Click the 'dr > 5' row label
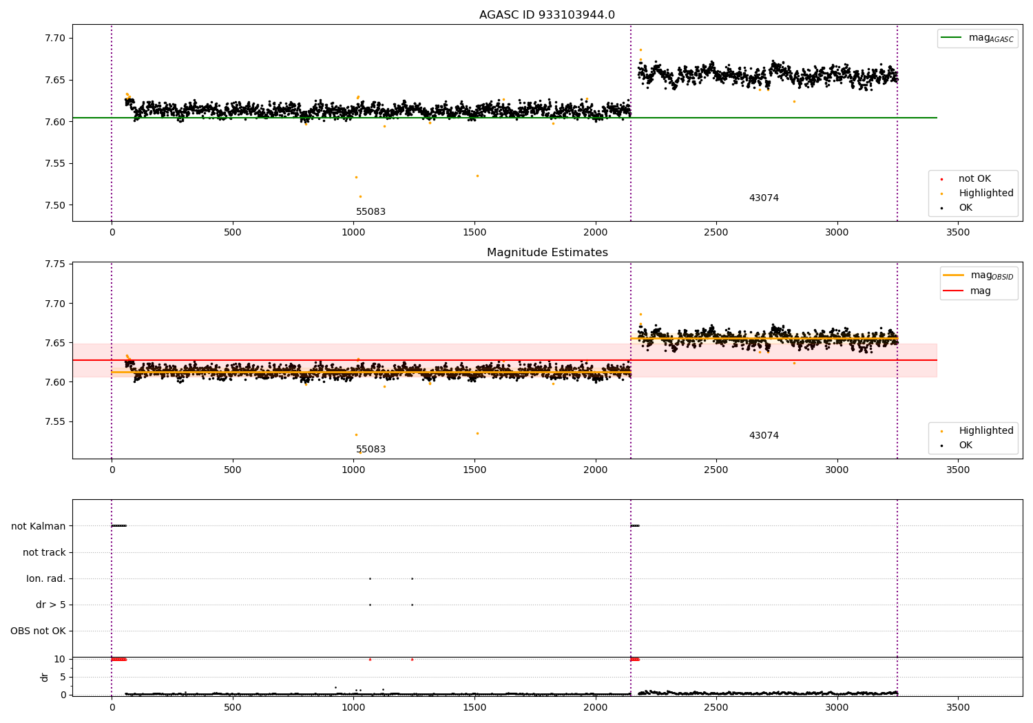 (x=51, y=605)
